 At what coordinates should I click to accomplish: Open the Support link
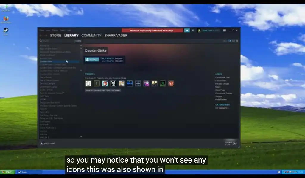[x=219, y=96]
